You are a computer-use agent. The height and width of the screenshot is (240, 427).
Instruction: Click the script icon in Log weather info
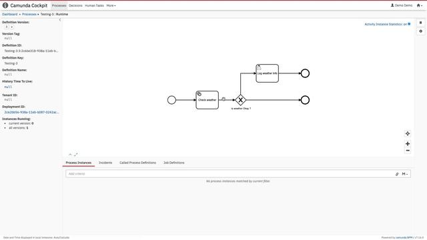tap(259, 67)
